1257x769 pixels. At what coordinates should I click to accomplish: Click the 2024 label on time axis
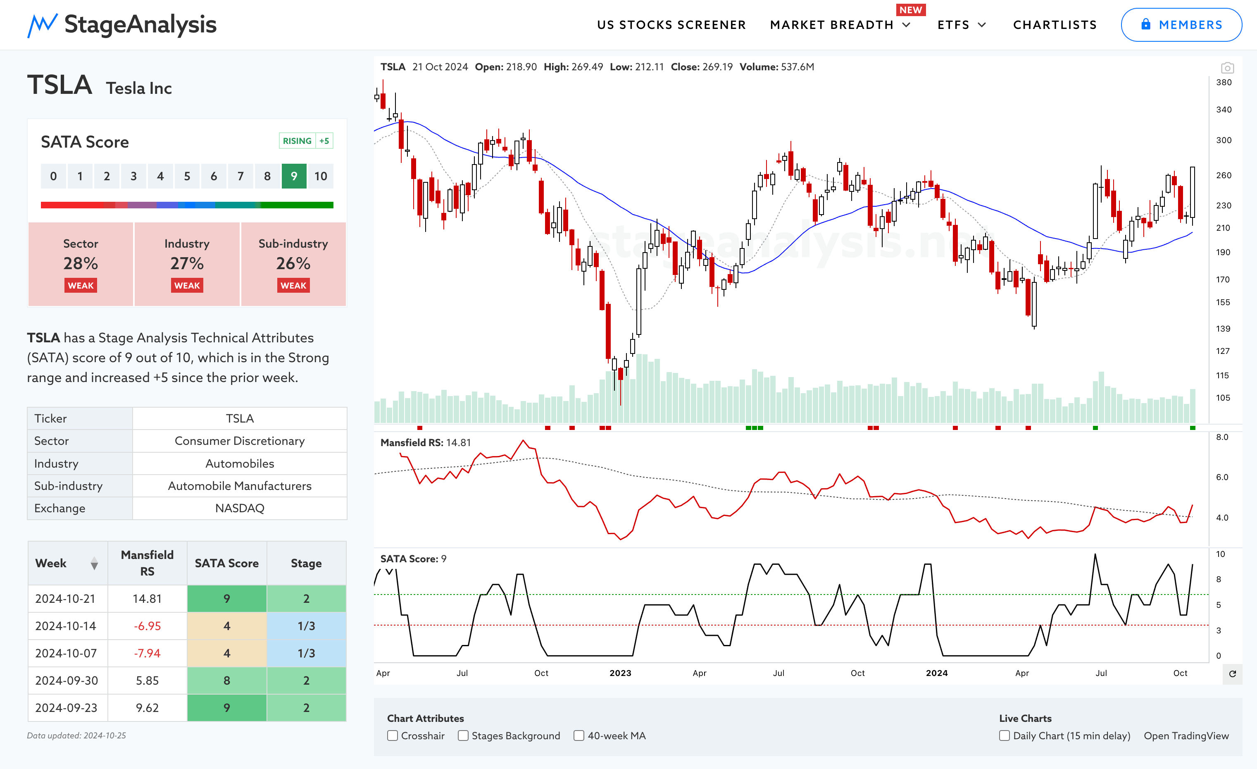click(937, 673)
